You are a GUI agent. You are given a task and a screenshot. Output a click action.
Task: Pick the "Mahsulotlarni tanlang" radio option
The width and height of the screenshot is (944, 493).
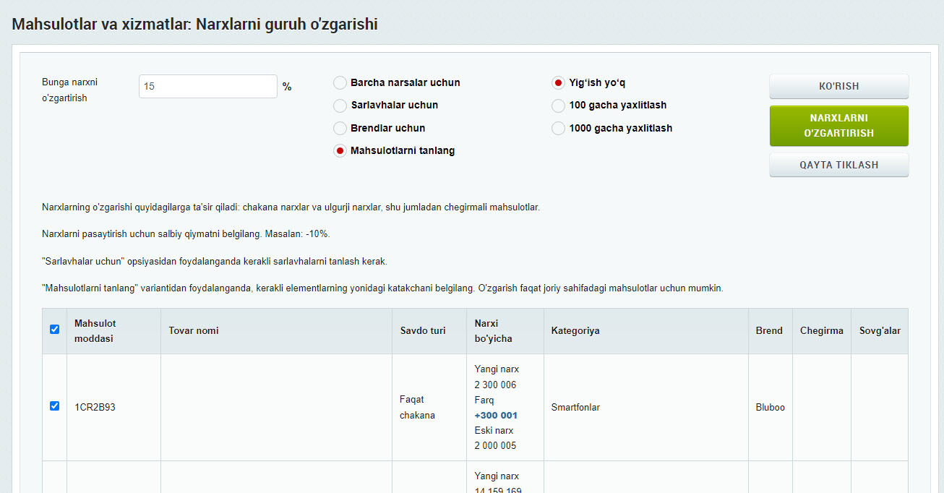coord(340,151)
